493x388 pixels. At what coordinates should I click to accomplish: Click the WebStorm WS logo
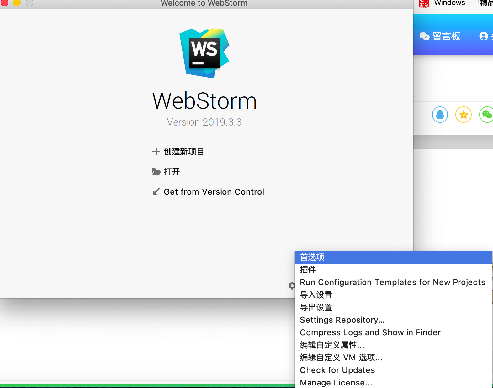(204, 53)
